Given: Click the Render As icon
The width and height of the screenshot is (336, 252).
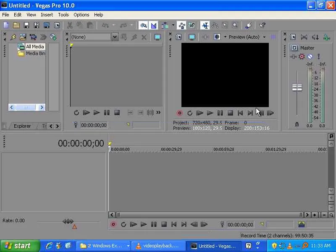Looking at the screenshot, I should [x=47, y=25].
